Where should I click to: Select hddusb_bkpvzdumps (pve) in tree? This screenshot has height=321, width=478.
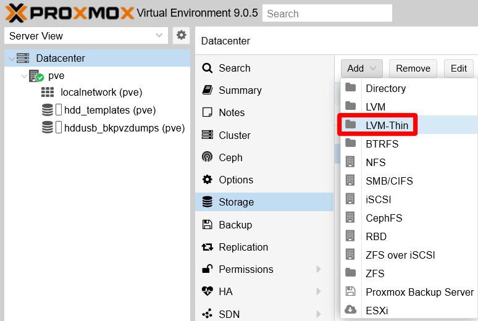click(x=124, y=128)
